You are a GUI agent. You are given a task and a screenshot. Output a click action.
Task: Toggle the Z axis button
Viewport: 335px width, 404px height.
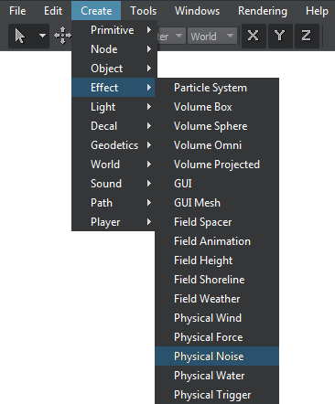tap(307, 36)
